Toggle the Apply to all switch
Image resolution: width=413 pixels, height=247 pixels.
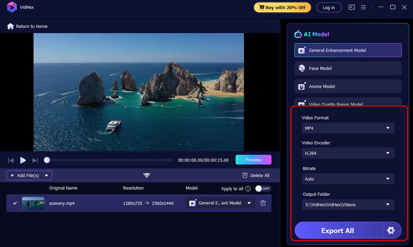click(x=263, y=189)
